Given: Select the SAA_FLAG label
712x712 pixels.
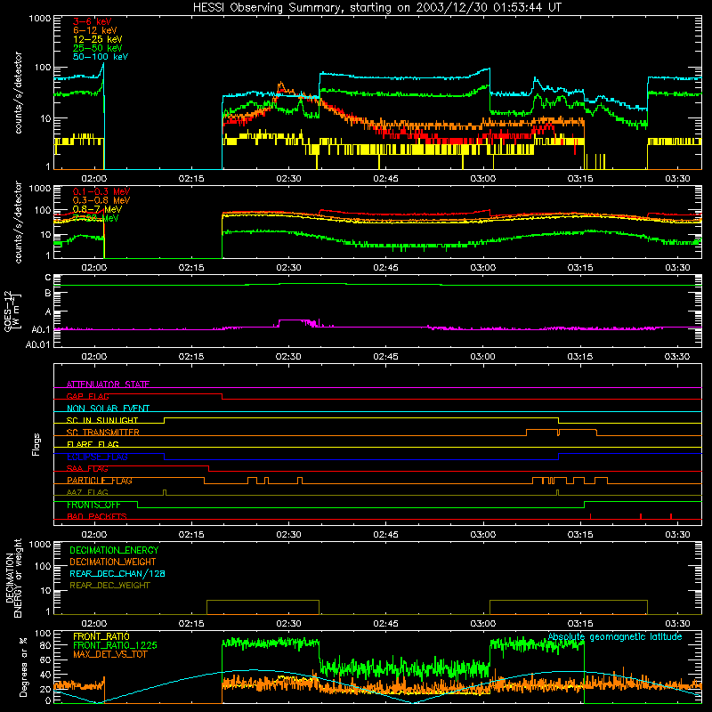Looking at the screenshot, I should tap(87, 469).
